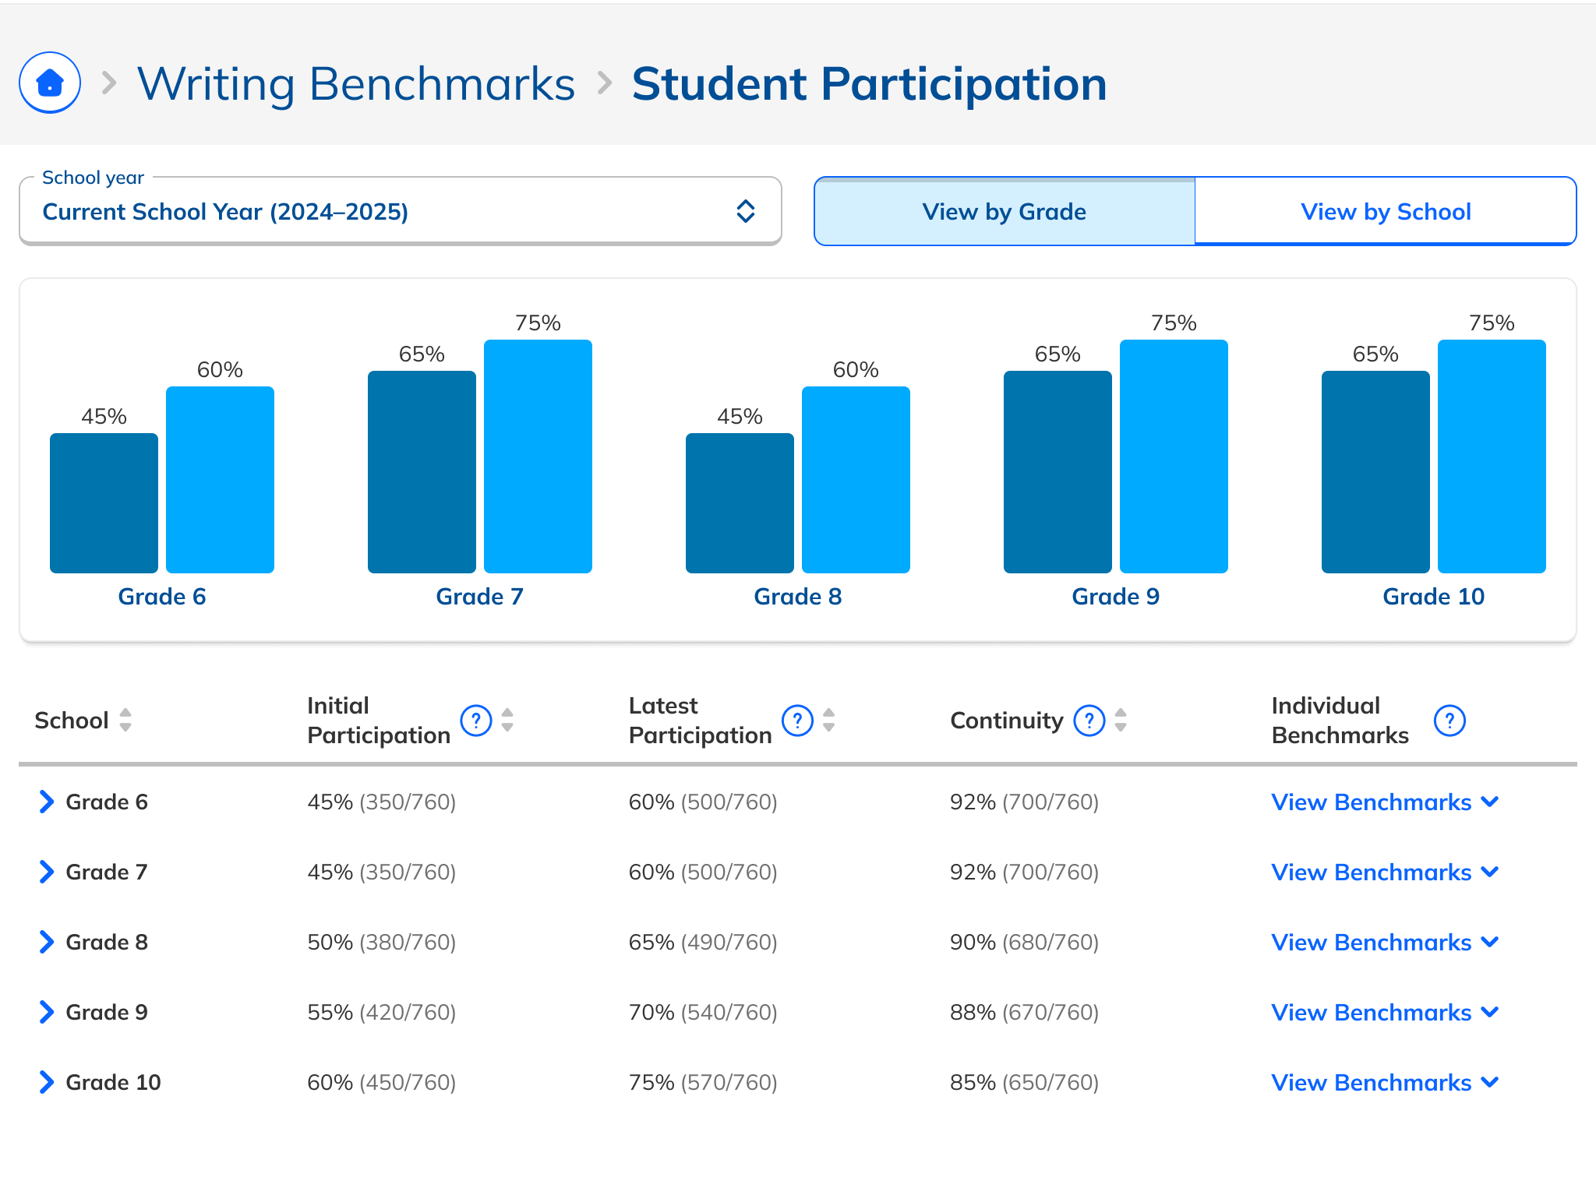1596x1195 pixels.
Task: Click Grade 8 chart label
Action: pyautogui.click(x=797, y=597)
